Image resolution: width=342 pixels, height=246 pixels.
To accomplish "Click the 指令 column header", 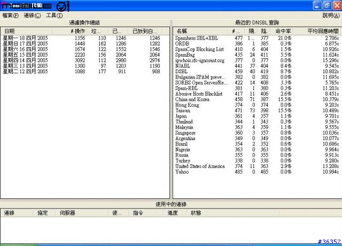I will (x=146, y=213).
